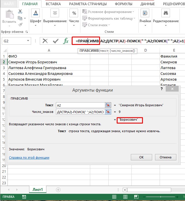Expand the Name Box dropdown next to G2

click(x=28, y=41)
